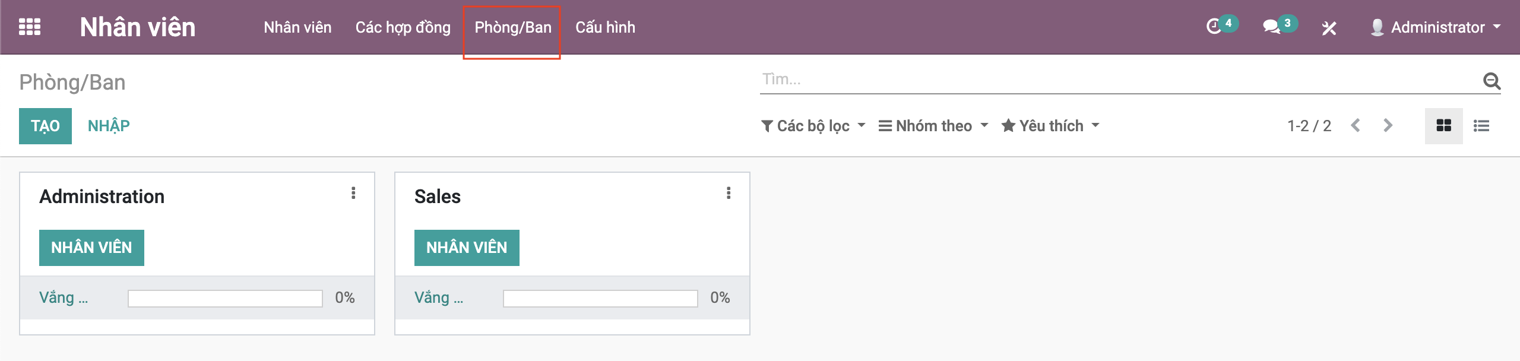Expand the Yêu thích favorites dropdown
Image resolution: width=1520 pixels, height=361 pixels.
pos(1050,126)
